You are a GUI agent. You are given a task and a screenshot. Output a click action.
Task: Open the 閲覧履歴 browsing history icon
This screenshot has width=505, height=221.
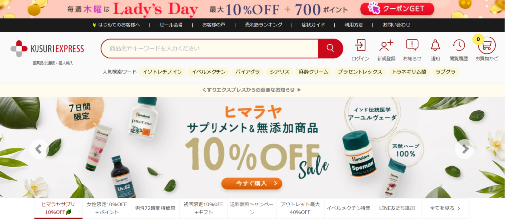pyautogui.click(x=459, y=50)
